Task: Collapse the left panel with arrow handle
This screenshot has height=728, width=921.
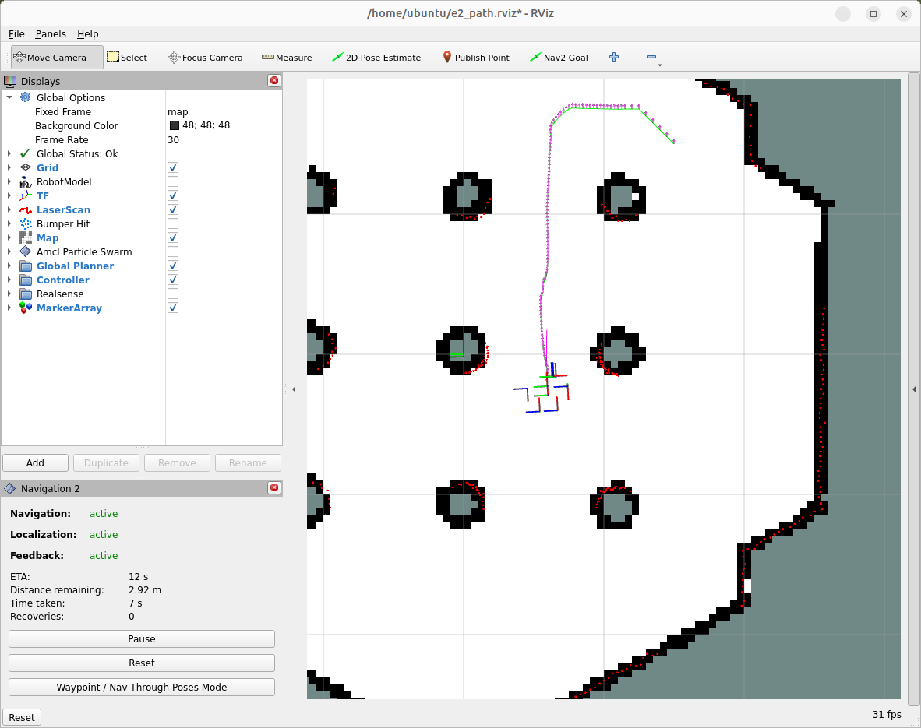Action: click(294, 389)
